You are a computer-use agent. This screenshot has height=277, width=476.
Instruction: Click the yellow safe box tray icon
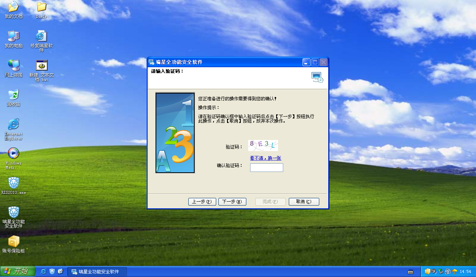428,271
